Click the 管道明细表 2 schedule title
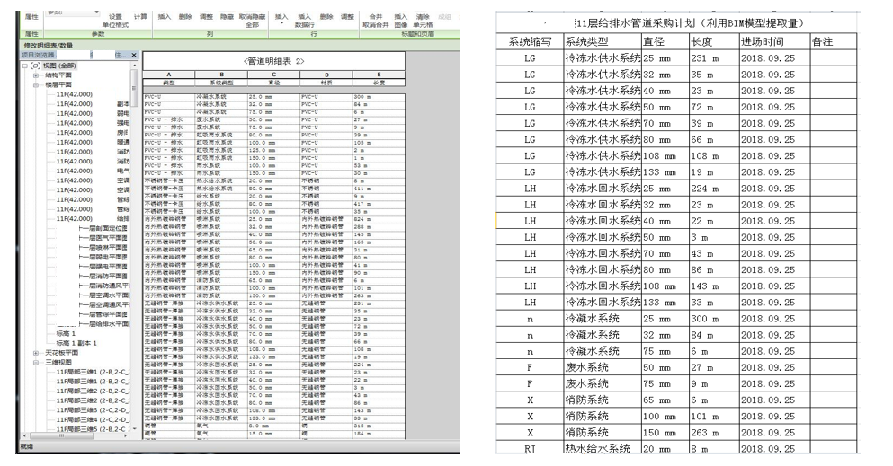The height and width of the screenshot is (466, 893). click(273, 61)
